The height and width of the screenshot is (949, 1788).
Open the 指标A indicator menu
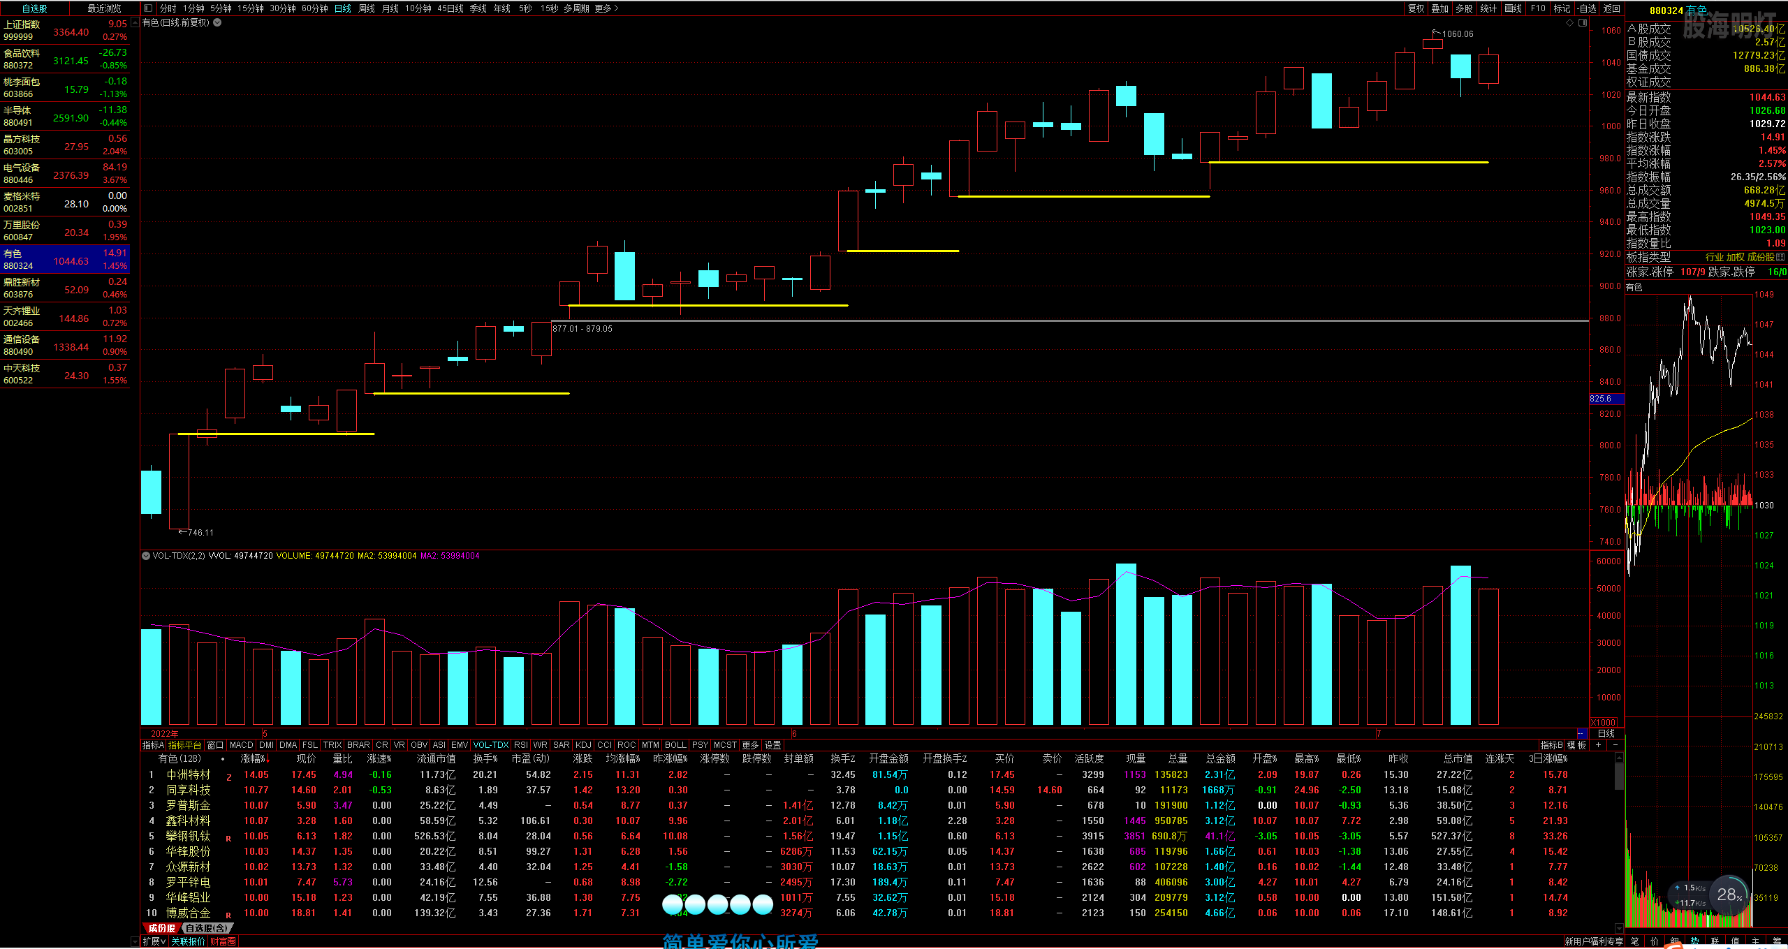coord(153,745)
